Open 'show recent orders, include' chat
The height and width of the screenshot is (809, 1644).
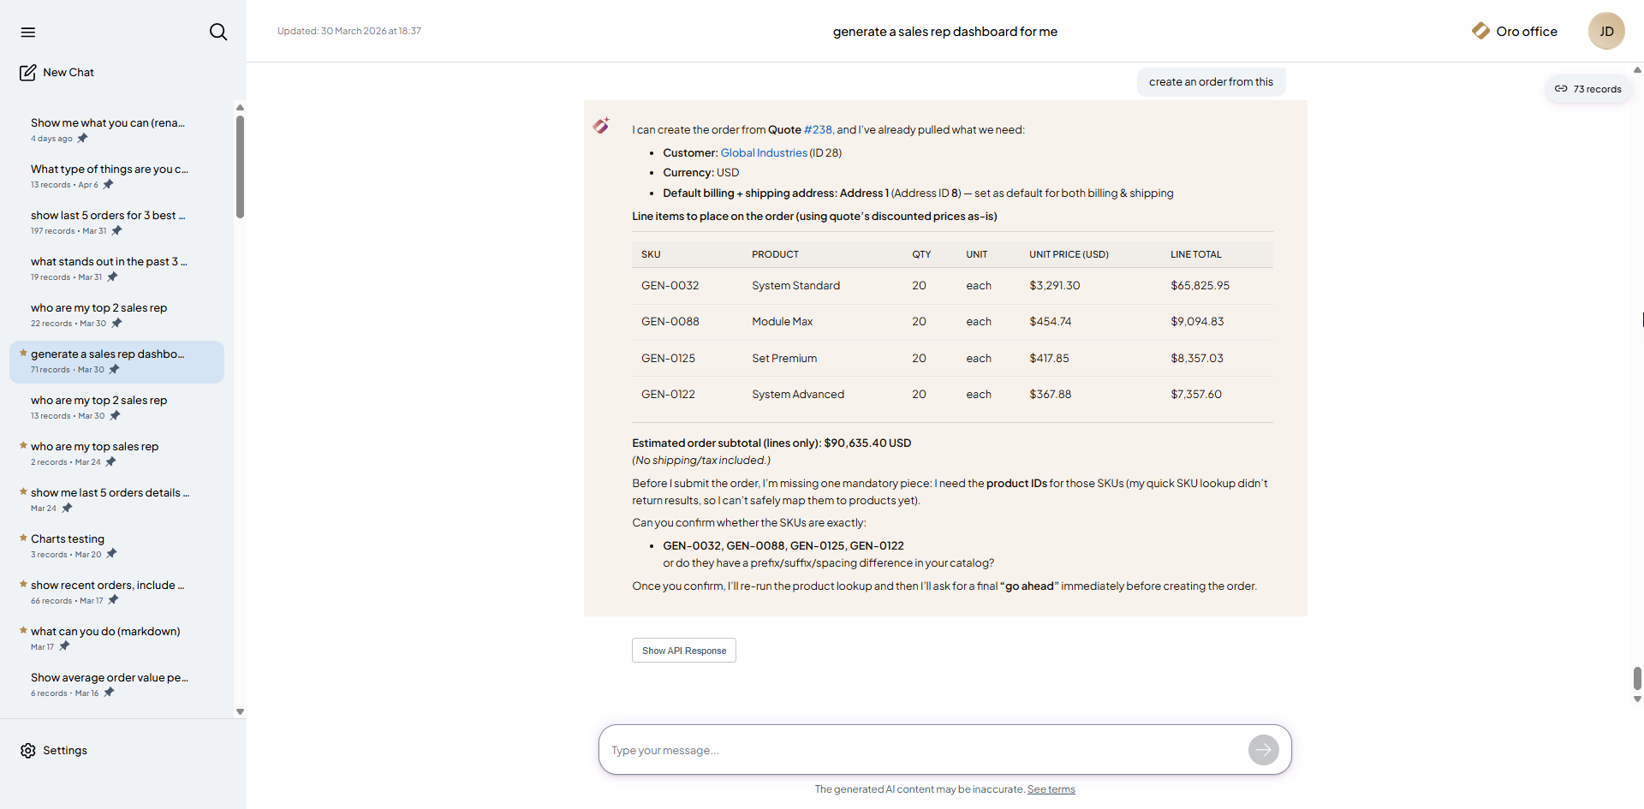pyautogui.click(x=107, y=586)
